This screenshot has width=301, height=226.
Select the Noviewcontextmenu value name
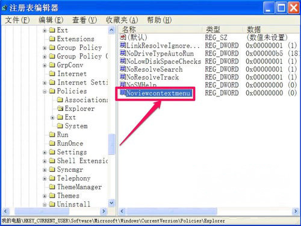point(158,93)
